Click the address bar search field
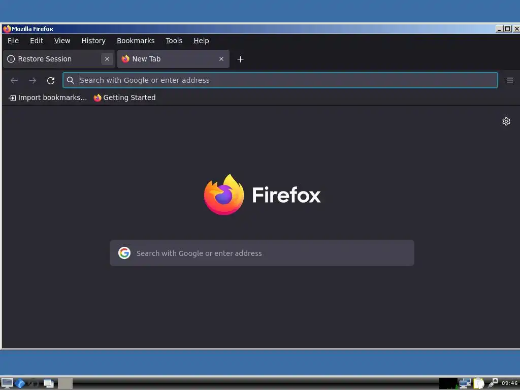Image resolution: width=520 pixels, height=390 pixels. coord(280,80)
